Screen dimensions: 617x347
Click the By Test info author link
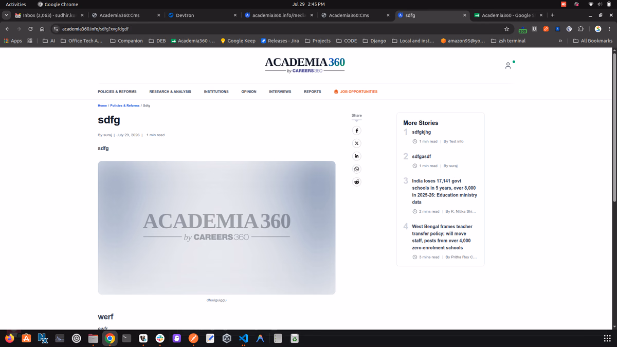coord(453,141)
